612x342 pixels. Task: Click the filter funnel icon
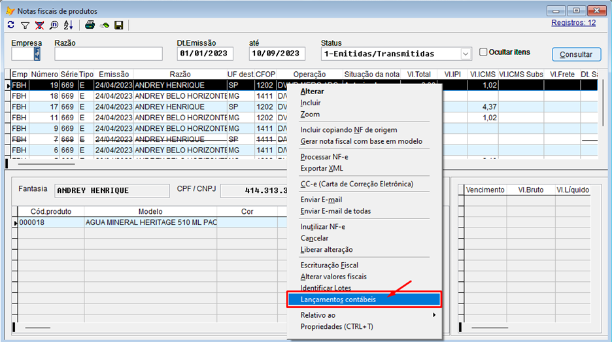pos(25,25)
